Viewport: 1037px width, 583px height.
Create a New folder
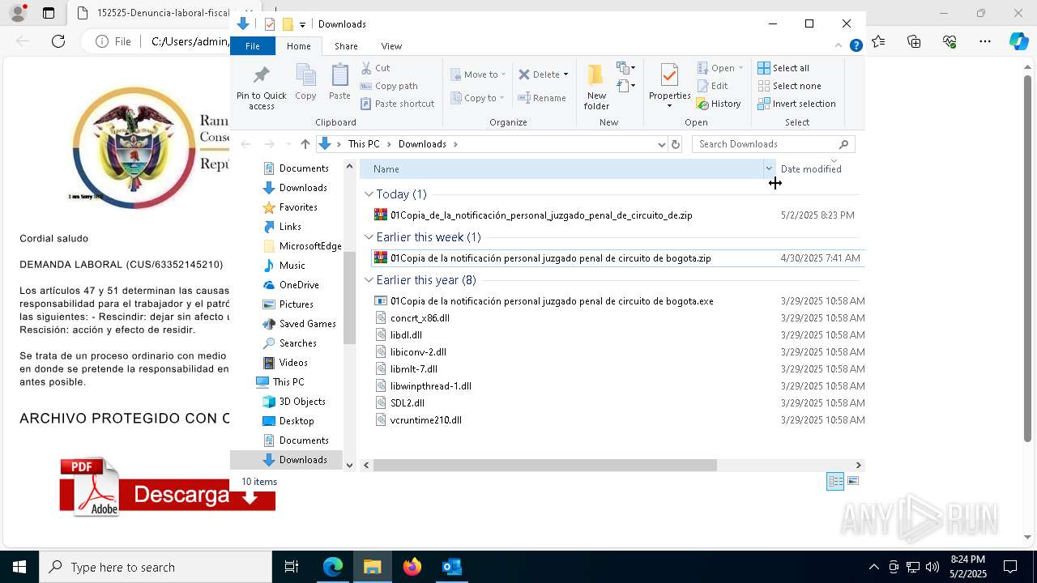pyautogui.click(x=596, y=87)
